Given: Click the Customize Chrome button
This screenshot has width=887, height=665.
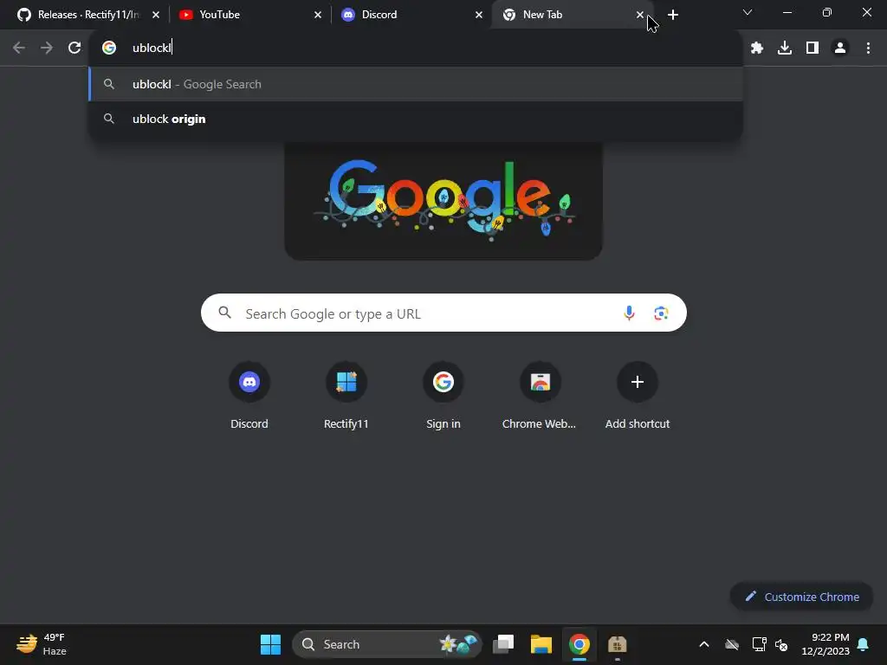Looking at the screenshot, I should 801,597.
